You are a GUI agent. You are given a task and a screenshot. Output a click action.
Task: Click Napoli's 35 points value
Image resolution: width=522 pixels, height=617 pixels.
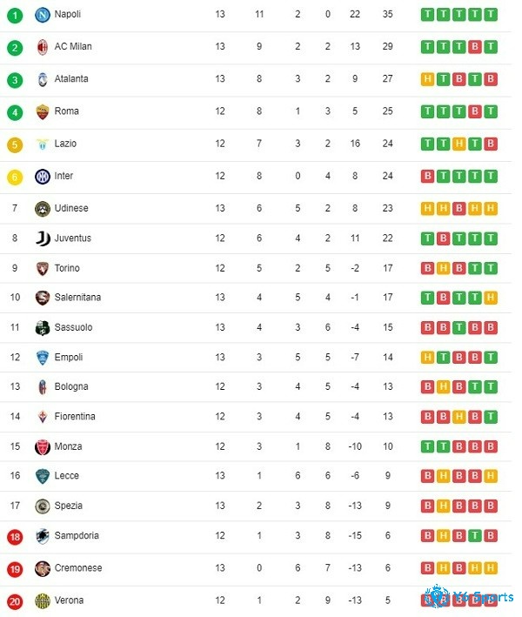click(387, 14)
